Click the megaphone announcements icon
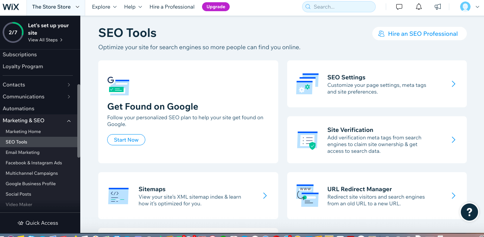 pos(438,7)
